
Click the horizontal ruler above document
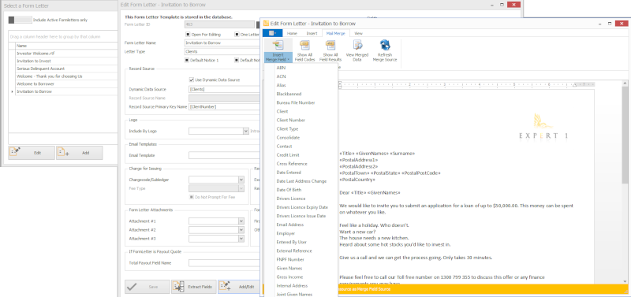pos(467,84)
